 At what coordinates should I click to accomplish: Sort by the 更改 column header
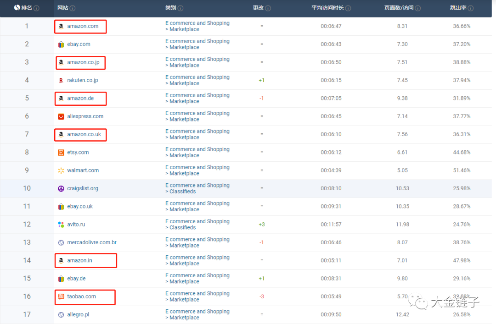[258, 8]
